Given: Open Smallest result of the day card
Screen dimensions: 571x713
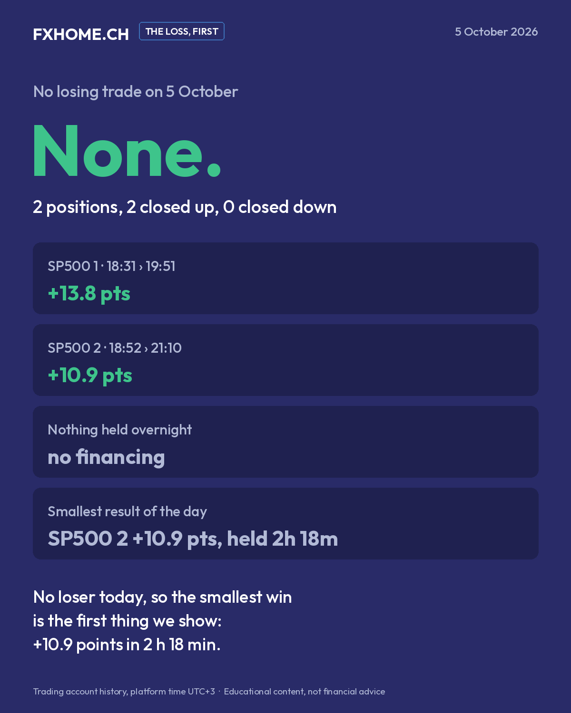Looking at the screenshot, I should (x=285, y=524).
